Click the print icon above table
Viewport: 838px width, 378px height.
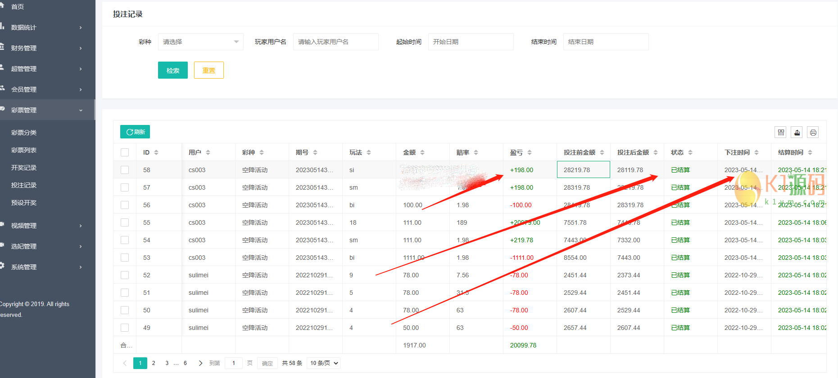[x=813, y=132]
